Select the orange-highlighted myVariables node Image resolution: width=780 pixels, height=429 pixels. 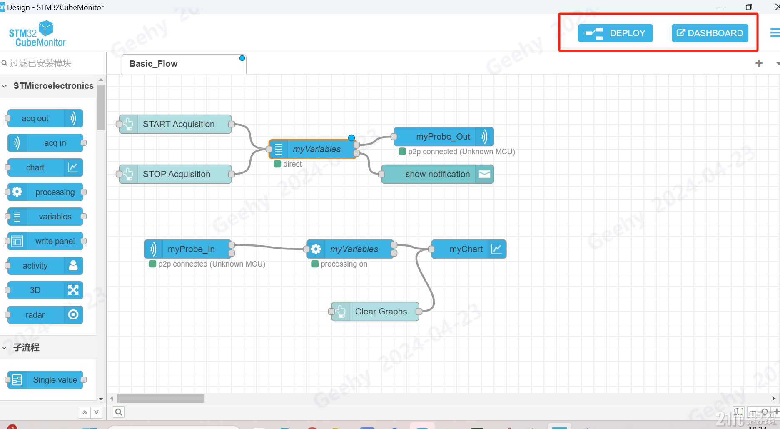click(x=313, y=149)
